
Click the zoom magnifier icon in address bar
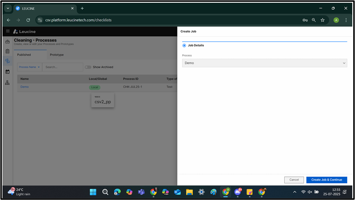[x=314, y=20]
